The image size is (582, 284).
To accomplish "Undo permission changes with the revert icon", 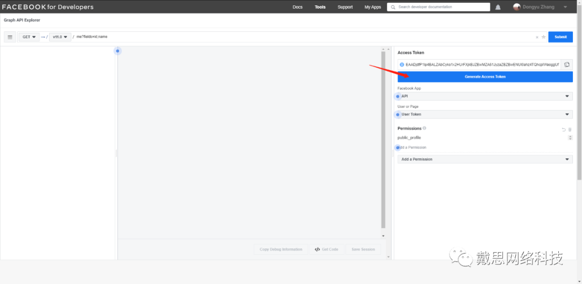I will [564, 129].
